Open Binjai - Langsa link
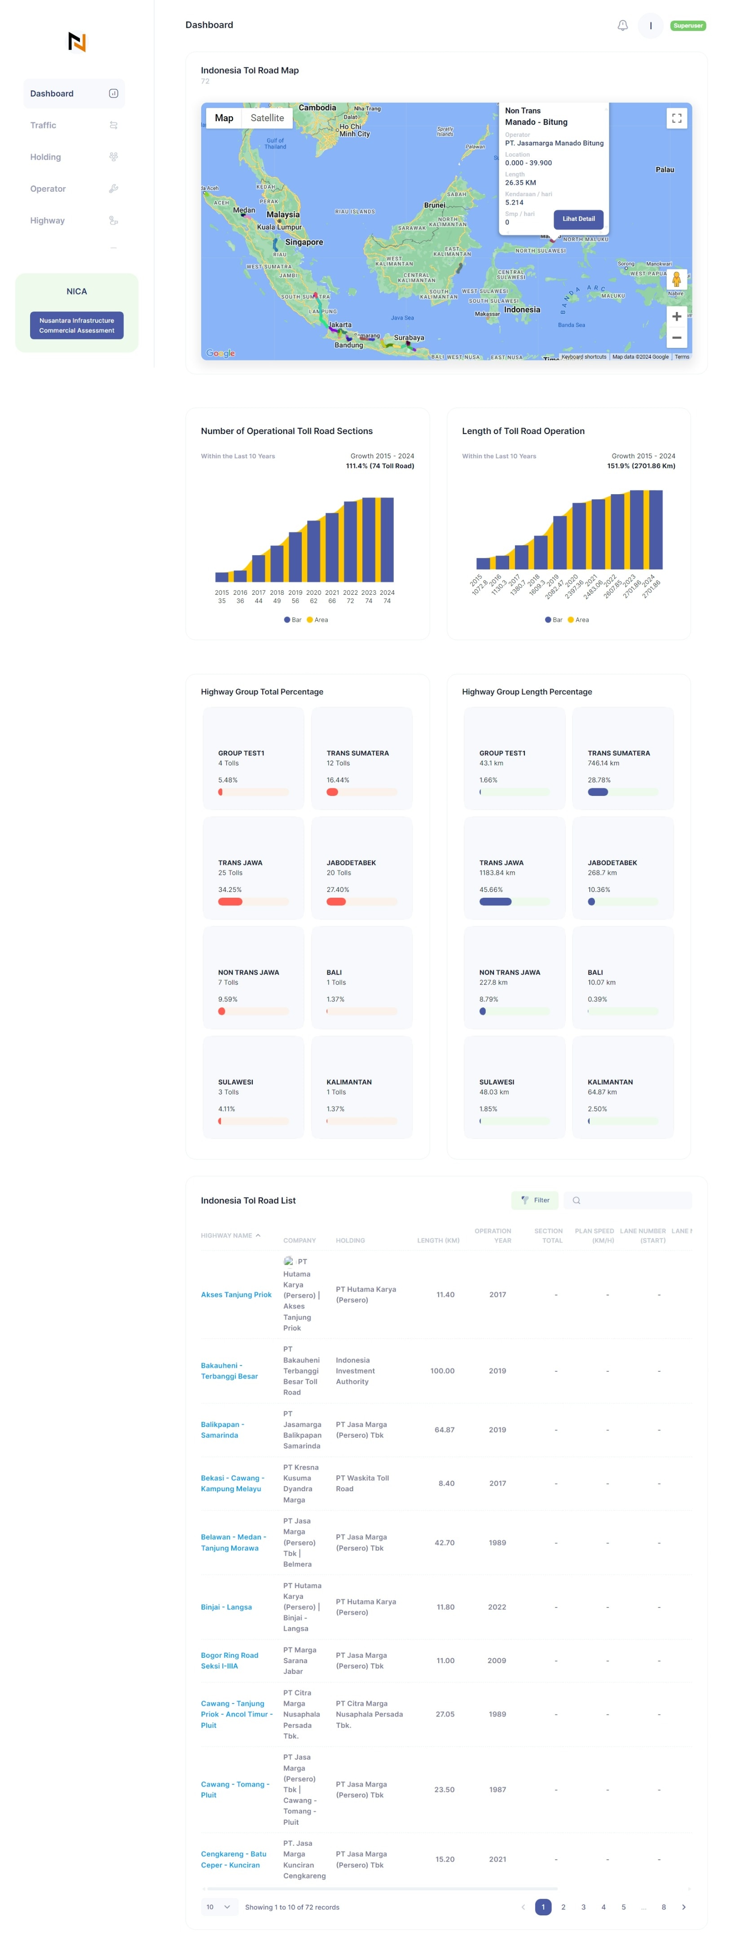Screen dimensions: 731x1945 pyautogui.click(x=227, y=1607)
